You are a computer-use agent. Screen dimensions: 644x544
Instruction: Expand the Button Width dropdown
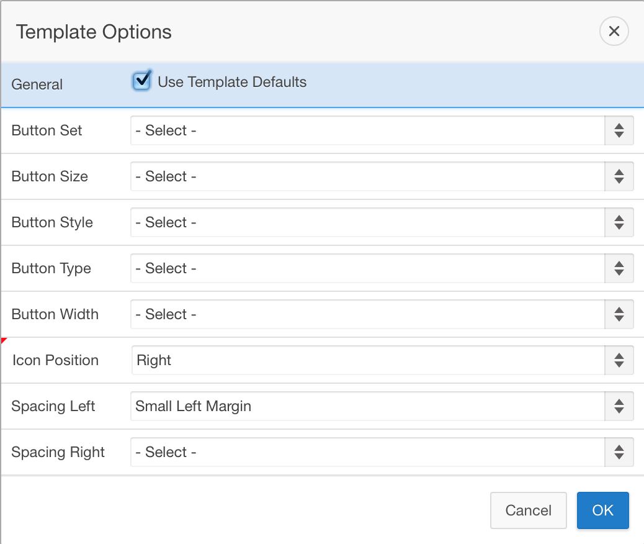(367, 314)
